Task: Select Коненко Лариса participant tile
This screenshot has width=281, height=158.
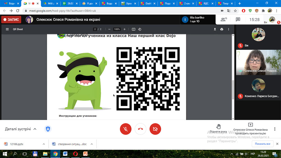Action: click(x=259, y=88)
